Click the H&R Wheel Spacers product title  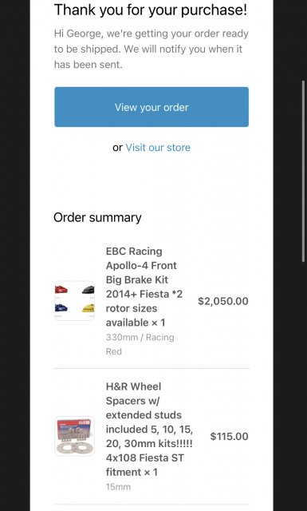pos(149,430)
